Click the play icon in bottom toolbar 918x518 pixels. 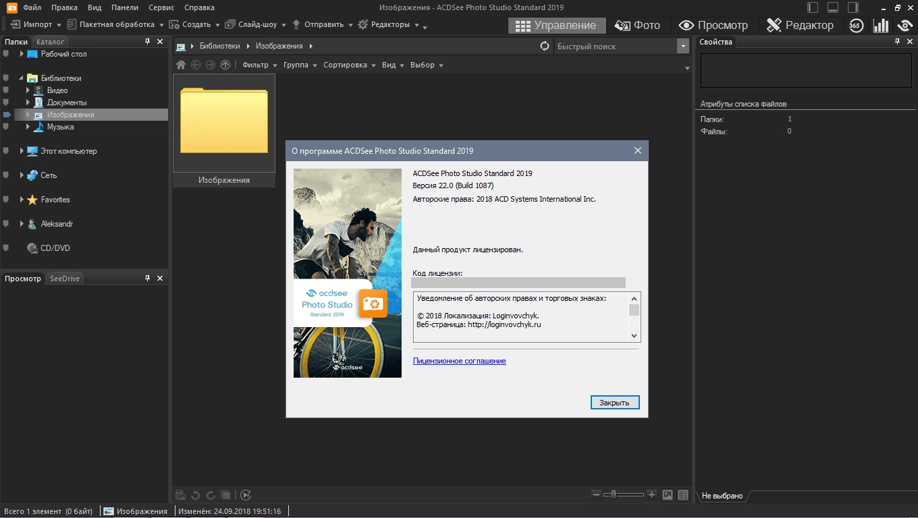click(x=246, y=495)
